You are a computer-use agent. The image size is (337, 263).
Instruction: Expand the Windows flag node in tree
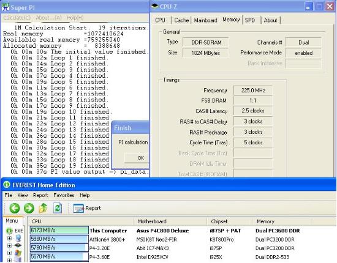pyautogui.click(x=9, y=253)
